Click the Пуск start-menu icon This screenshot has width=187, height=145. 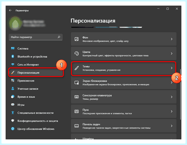pyautogui.click(x=77, y=111)
